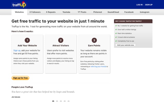This screenshot has width=164, height=102.
Task: Select the Websites tab
Action: click(x=19, y=12)
